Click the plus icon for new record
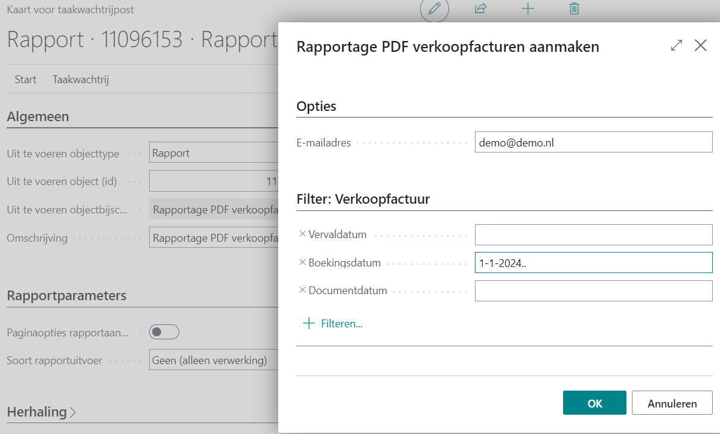Viewport: 720px width, 434px height. [528, 8]
